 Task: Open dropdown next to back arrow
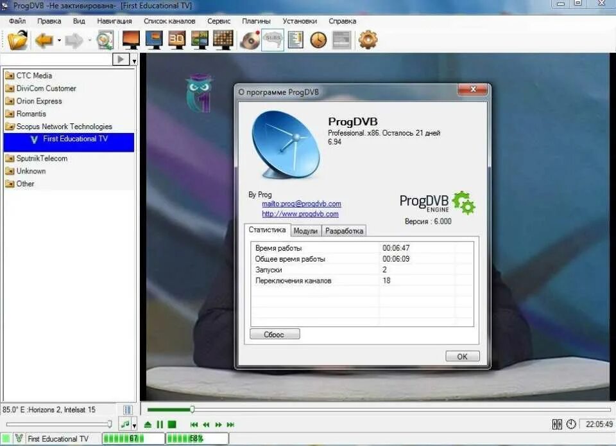(x=59, y=40)
